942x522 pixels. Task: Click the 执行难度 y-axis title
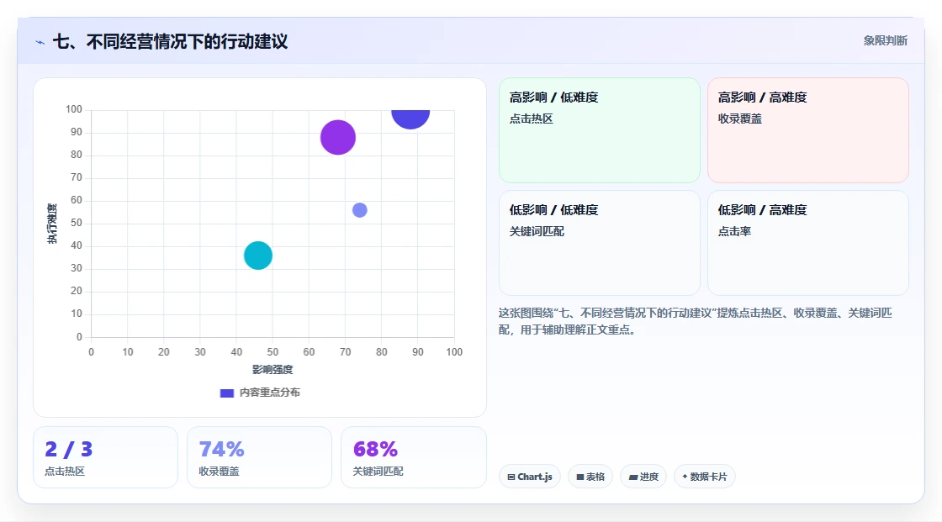tap(52, 224)
